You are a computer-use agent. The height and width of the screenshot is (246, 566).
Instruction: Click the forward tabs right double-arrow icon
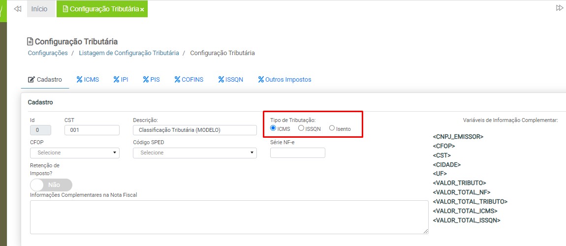pyautogui.click(x=559, y=8)
